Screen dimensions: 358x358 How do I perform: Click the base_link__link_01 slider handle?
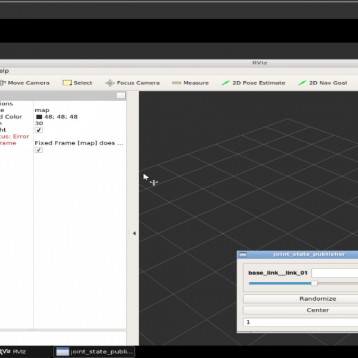(314, 283)
